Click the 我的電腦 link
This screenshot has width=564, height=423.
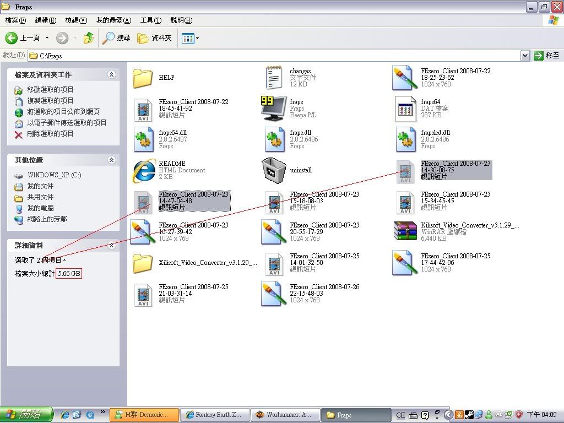pyautogui.click(x=40, y=208)
